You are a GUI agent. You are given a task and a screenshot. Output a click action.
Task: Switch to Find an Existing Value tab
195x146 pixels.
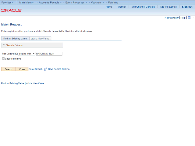tap(15, 39)
